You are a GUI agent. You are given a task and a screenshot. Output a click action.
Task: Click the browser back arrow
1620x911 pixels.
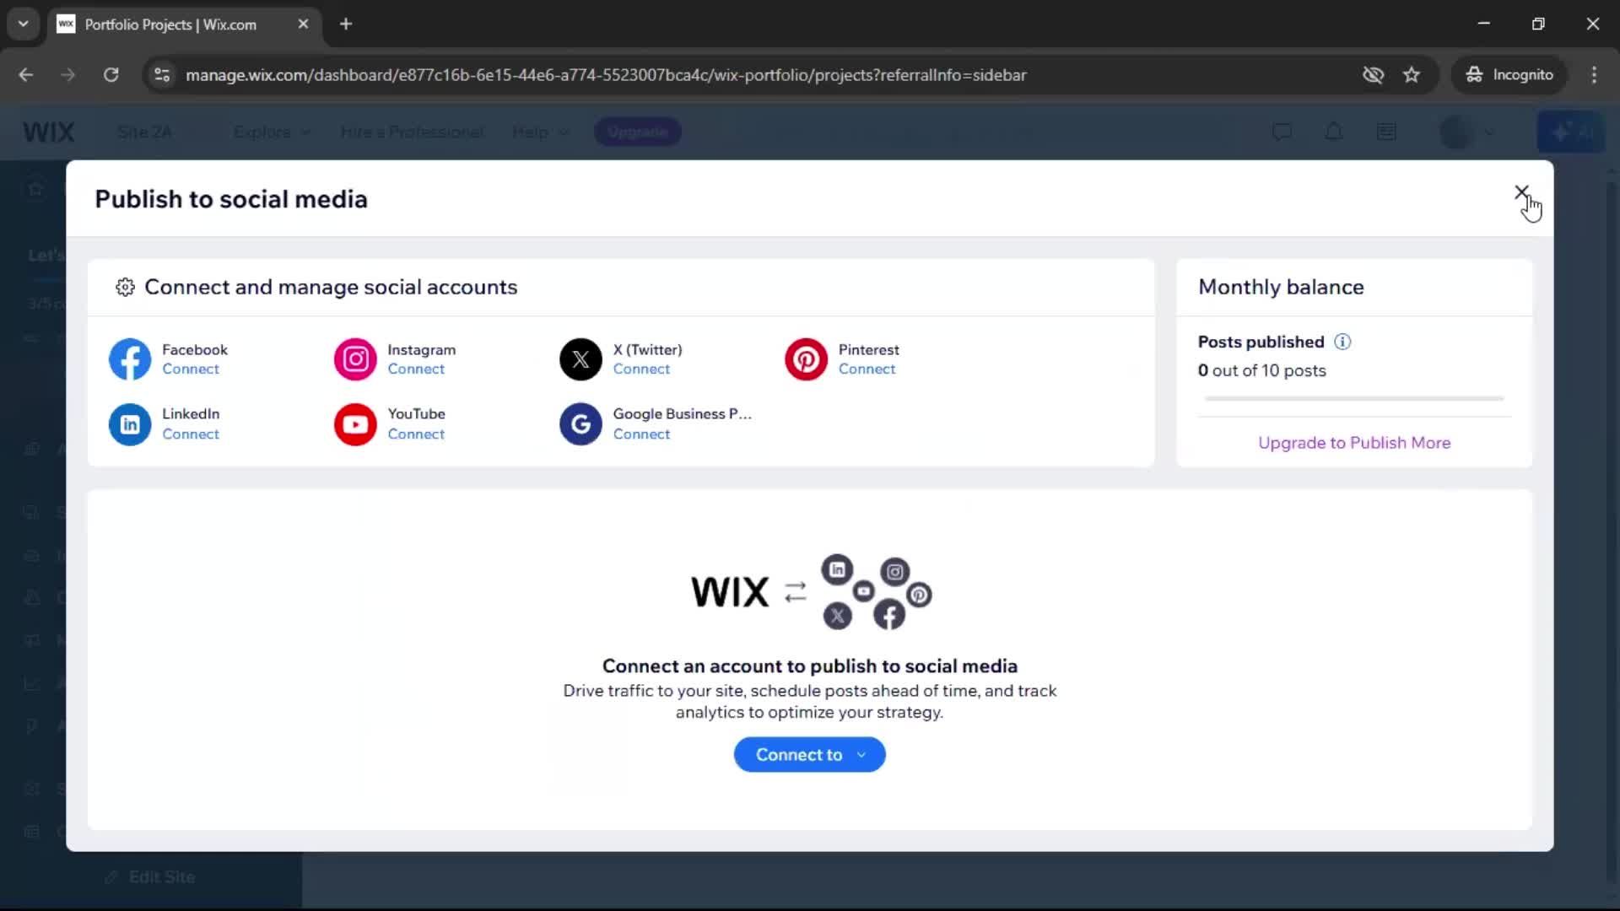point(26,75)
